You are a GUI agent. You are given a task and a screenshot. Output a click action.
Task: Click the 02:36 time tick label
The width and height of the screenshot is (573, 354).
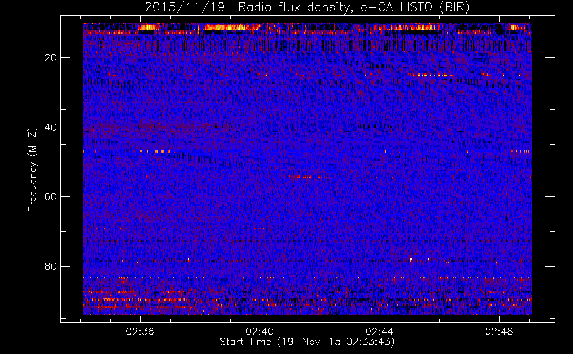140,332
